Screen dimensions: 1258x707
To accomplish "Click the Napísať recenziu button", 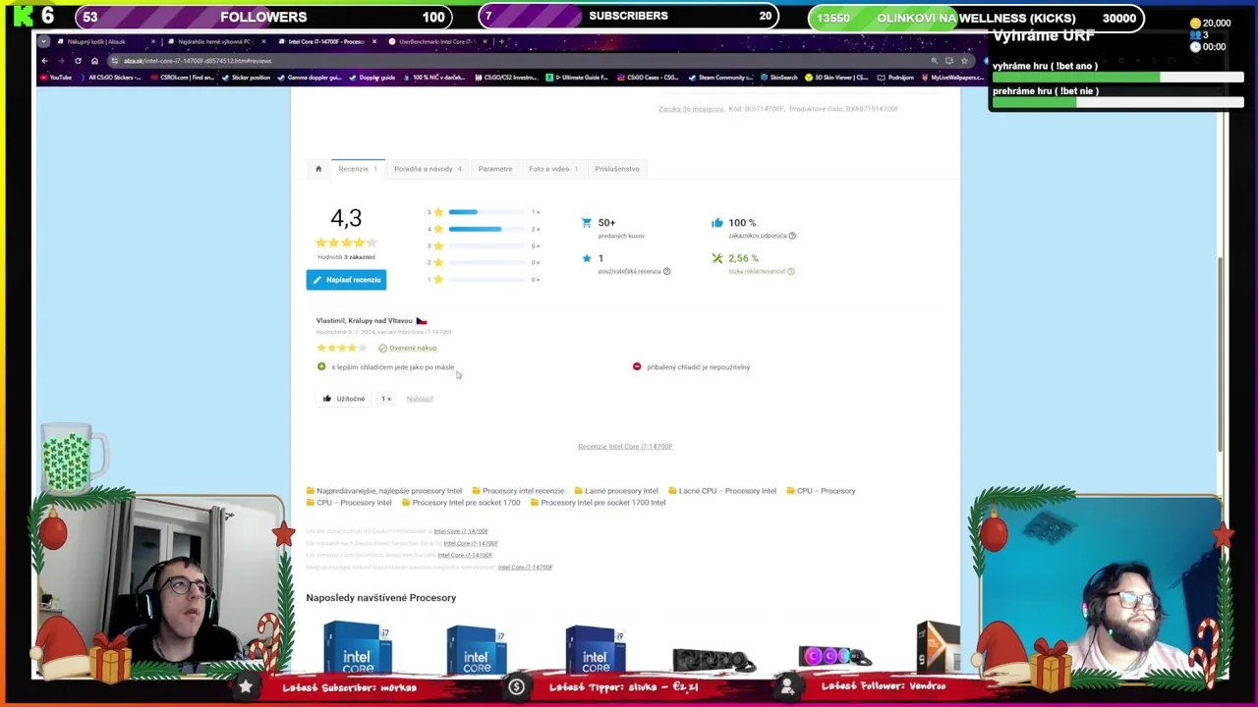I will click(346, 280).
